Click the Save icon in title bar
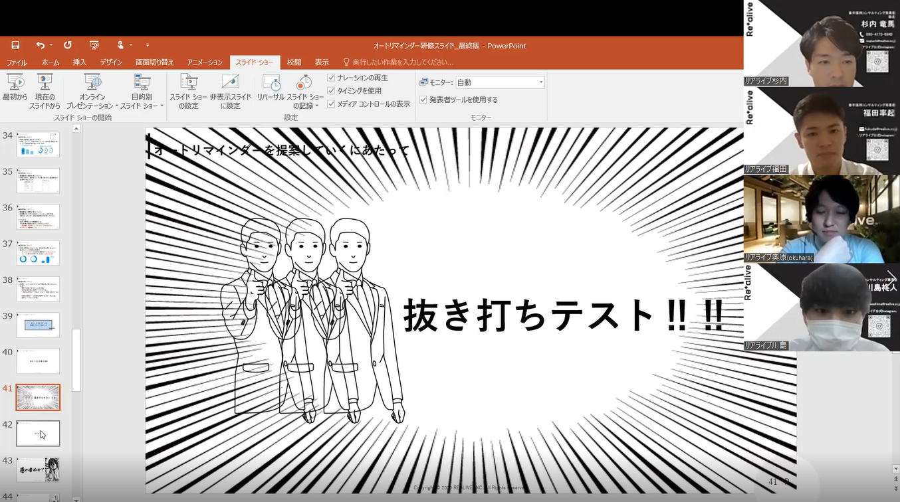This screenshot has height=502, width=900. click(15, 45)
